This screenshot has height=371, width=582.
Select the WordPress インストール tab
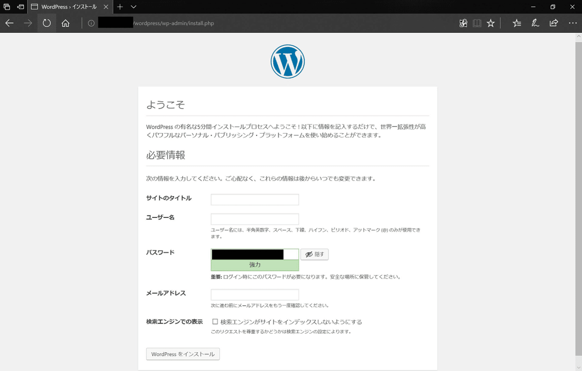(70, 7)
